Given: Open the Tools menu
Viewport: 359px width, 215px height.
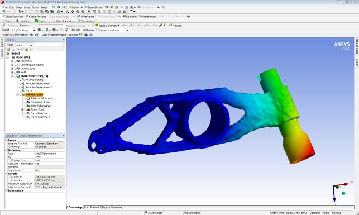Looking at the screenshot, I should click(36, 7).
